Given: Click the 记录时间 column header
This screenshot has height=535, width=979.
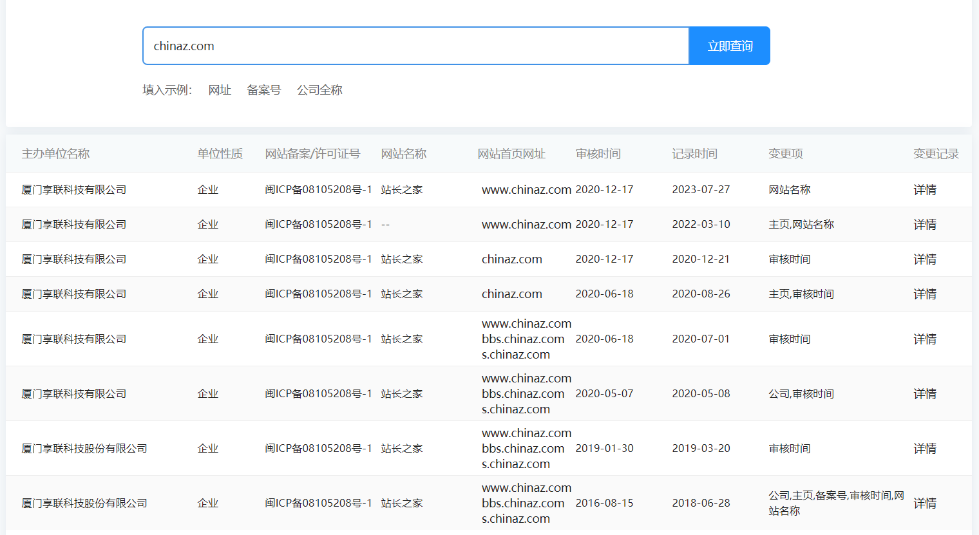Looking at the screenshot, I should coord(694,154).
